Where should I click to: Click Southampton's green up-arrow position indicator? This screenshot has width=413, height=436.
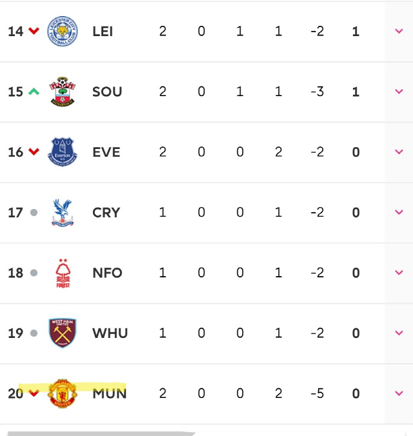point(34,92)
